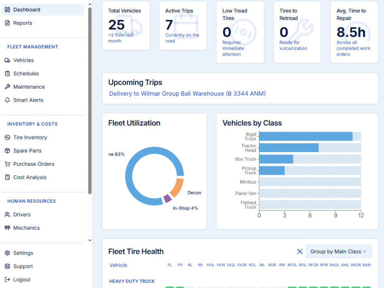Go to Vehicles section
384x288 pixels.
point(43,60)
